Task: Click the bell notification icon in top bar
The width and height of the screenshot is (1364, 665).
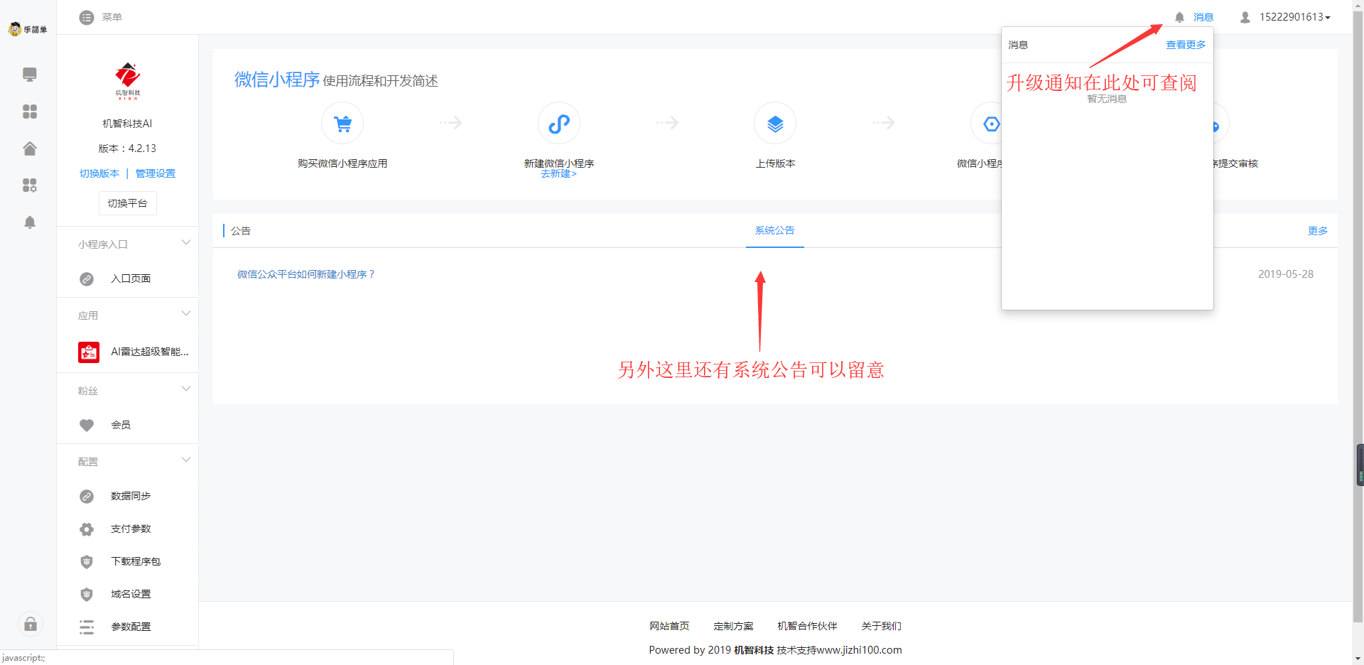Action: pos(1179,17)
